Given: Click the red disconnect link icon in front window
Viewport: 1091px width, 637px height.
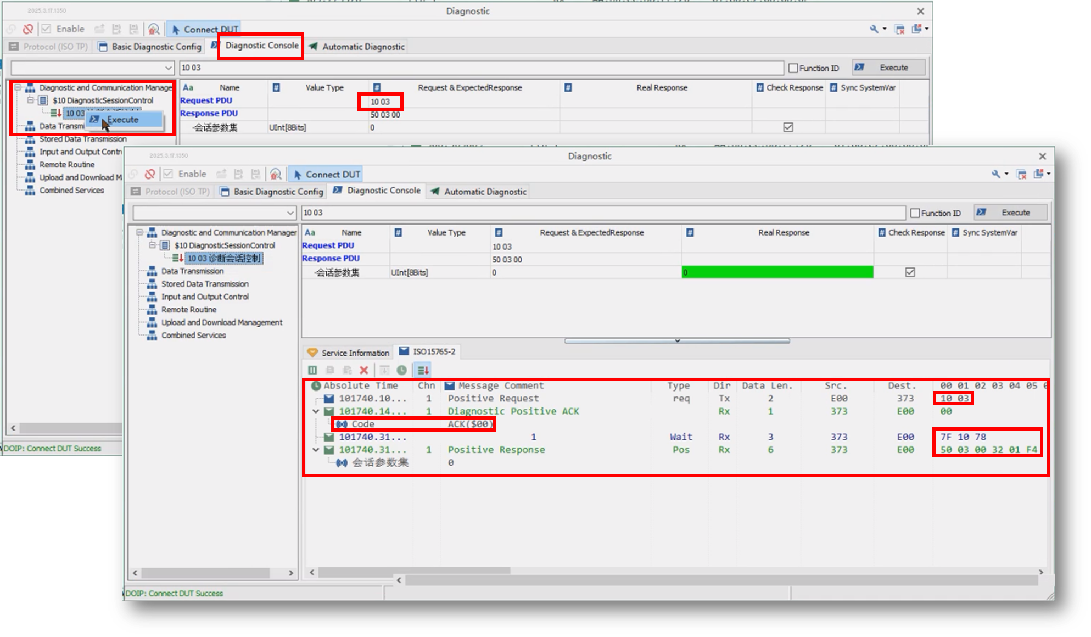Looking at the screenshot, I should (x=150, y=174).
